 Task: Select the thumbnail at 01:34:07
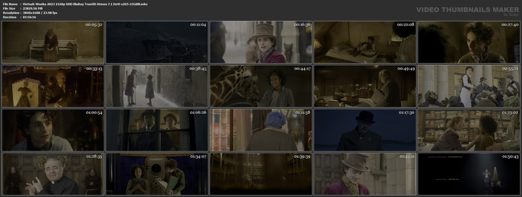pyautogui.click(x=157, y=174)
